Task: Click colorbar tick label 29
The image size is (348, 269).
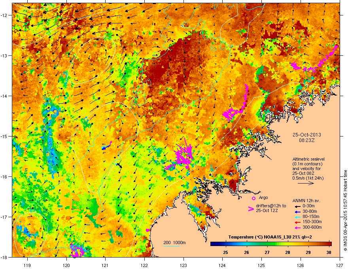Action: (308, 252)
